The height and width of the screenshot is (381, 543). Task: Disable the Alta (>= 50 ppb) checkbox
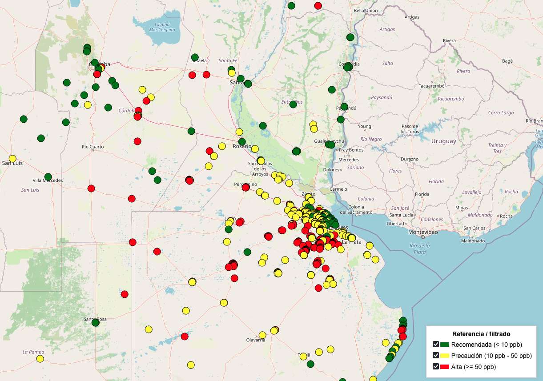click(x=436, y=367)
